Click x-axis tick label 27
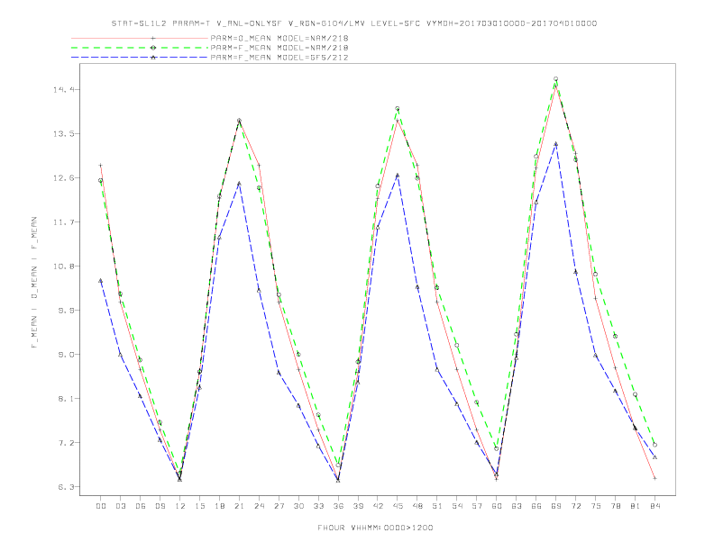This screenshot has width=714, height=551. tap(279, 506)
